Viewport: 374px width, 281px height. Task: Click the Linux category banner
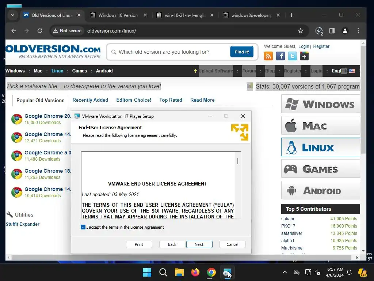coord(321,147)
